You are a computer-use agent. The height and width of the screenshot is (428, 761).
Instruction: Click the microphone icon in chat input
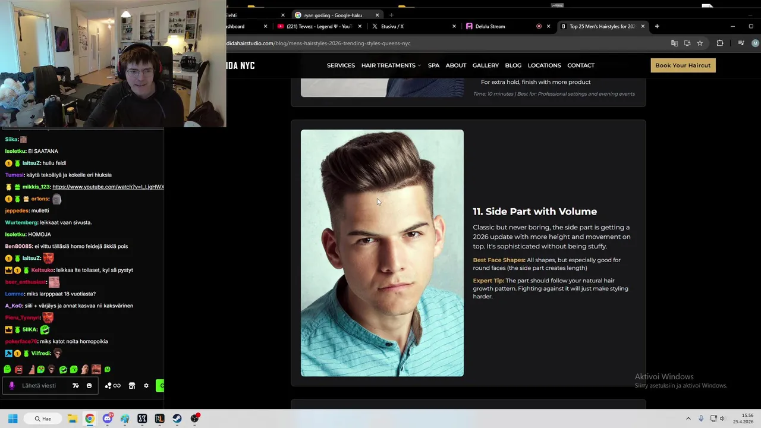coord(11,386)
